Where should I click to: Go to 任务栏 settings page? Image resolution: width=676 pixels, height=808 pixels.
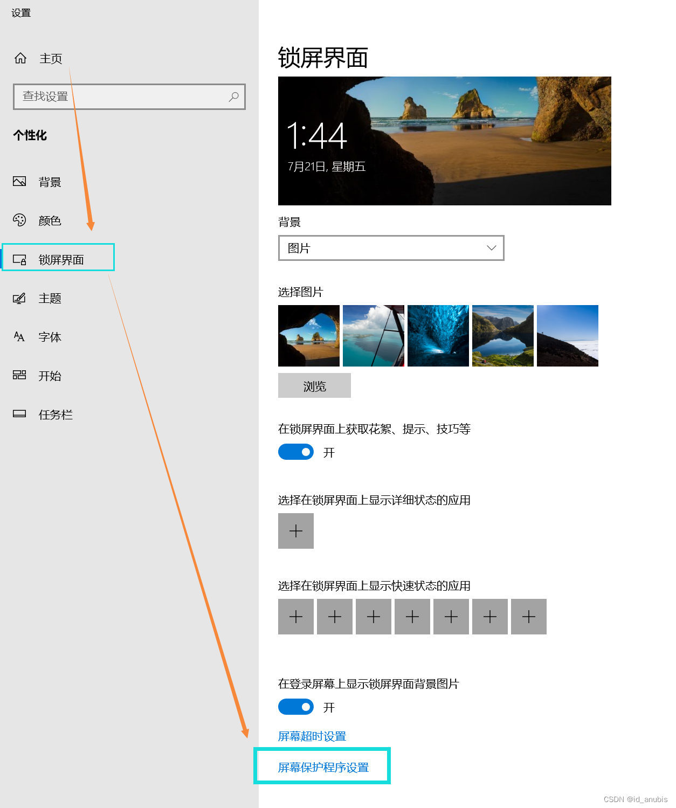click(x=56, y=415)
